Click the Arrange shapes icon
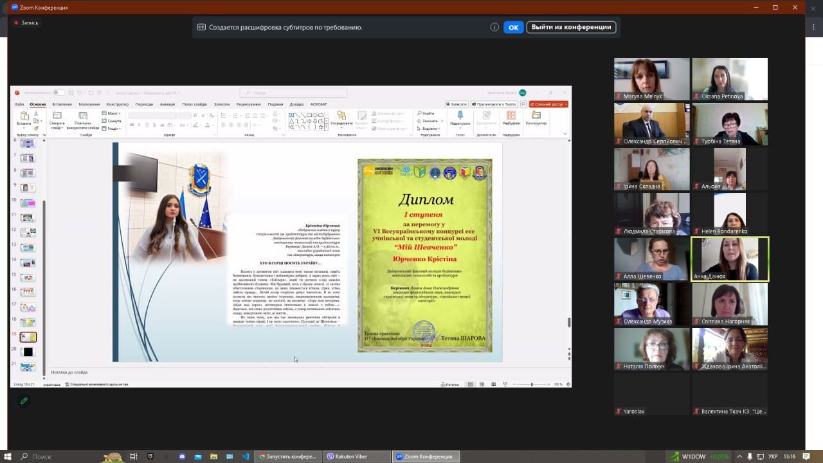Screen dimensions: 823x463 click(341, 116)
